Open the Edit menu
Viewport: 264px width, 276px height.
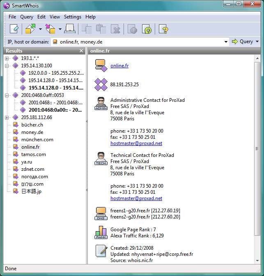(x=41, y=17)
